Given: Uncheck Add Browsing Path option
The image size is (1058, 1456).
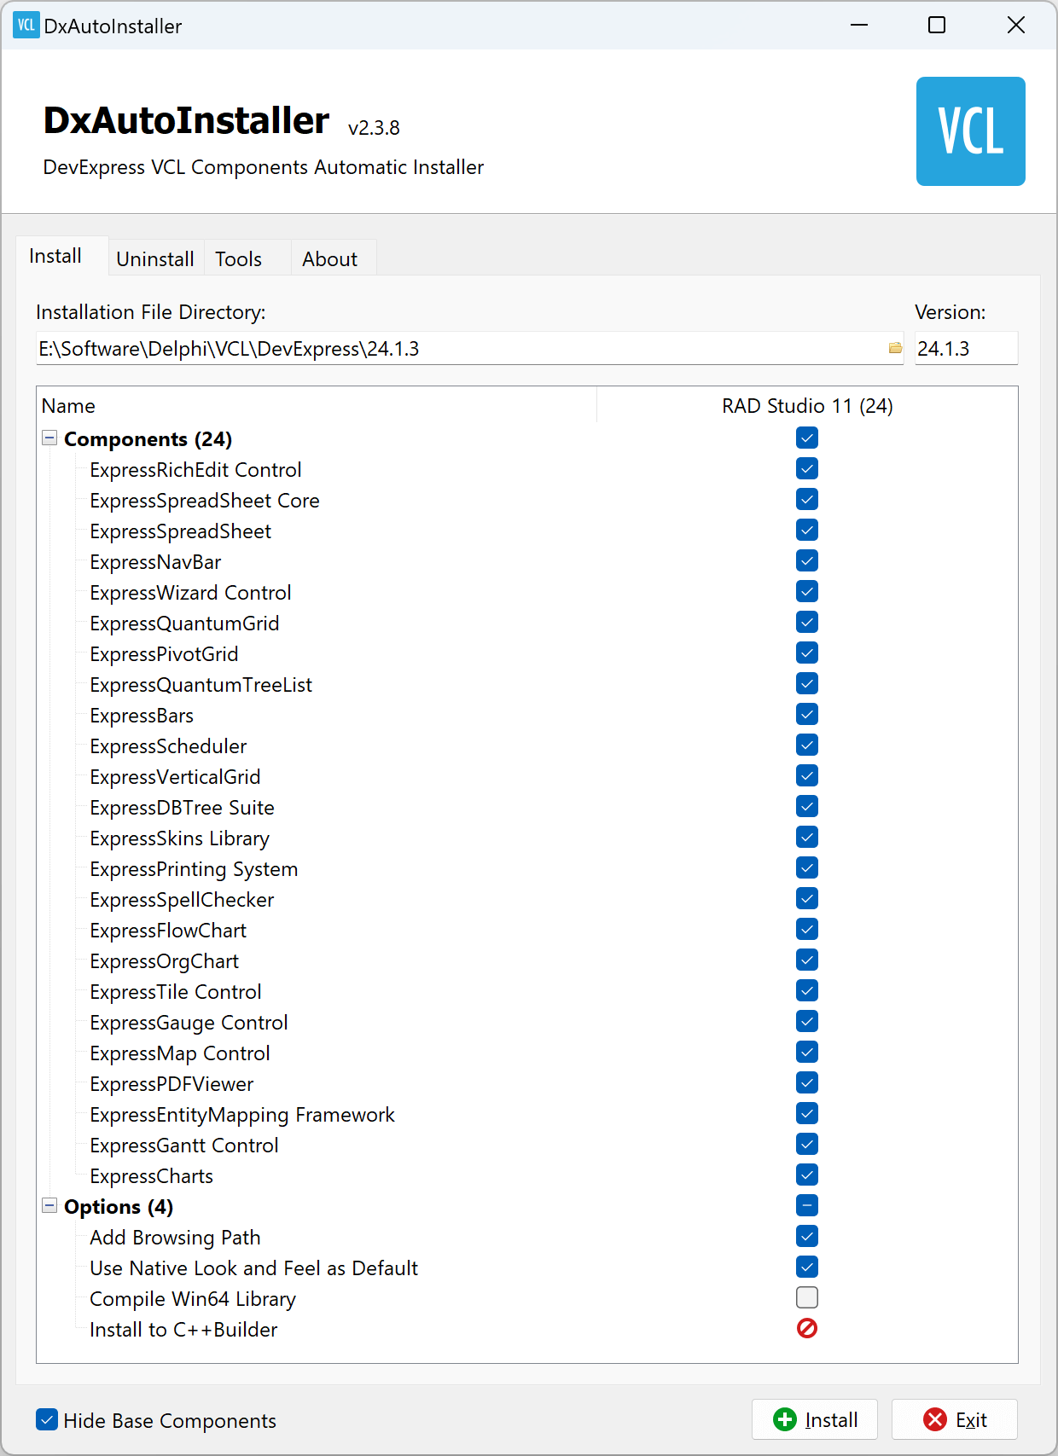Looking at the screenshot, I should pyautogui.click(x=807, y=1236).
